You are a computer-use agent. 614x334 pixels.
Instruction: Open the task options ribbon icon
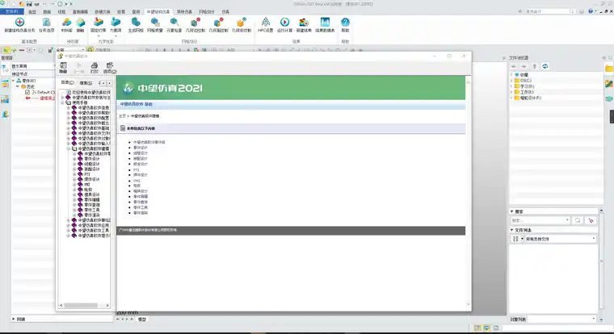click(x=47, y=24)
